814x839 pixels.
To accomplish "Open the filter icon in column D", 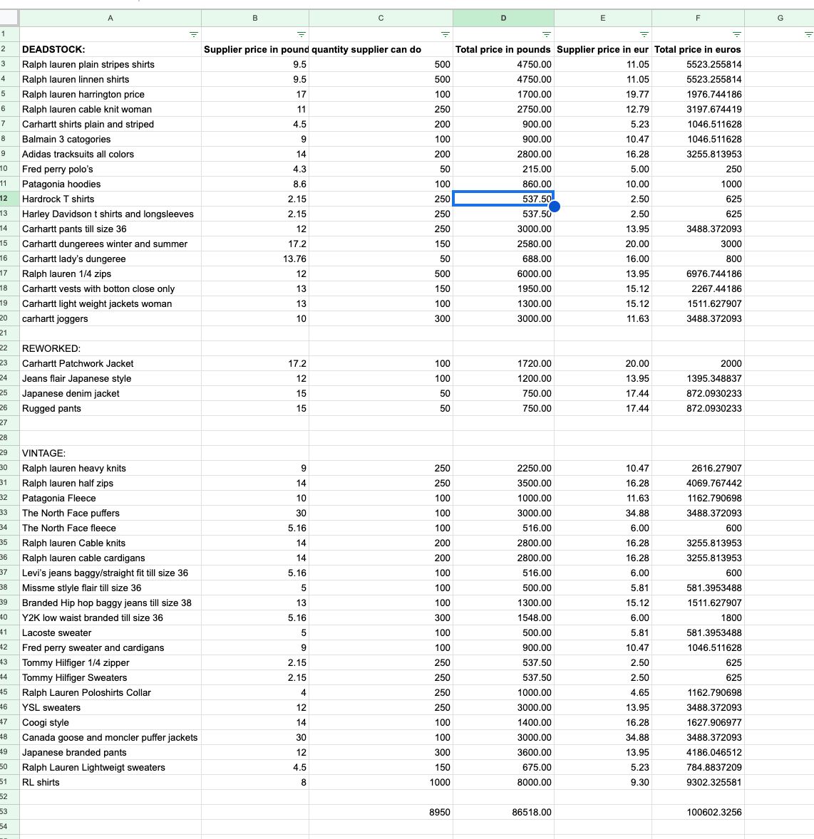I will click(x=546, y=34).
